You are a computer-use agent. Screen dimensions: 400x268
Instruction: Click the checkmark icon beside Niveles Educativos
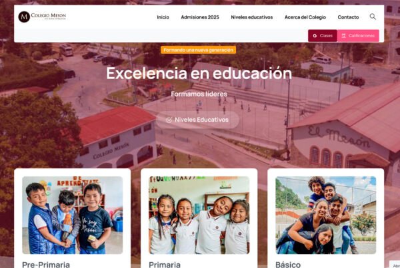point(169,120)
